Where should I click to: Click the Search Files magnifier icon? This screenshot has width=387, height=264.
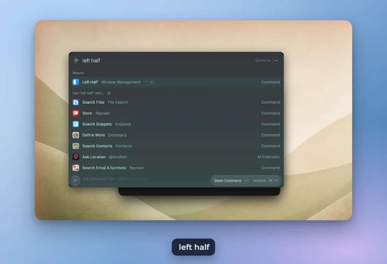(x=76, y=102)
